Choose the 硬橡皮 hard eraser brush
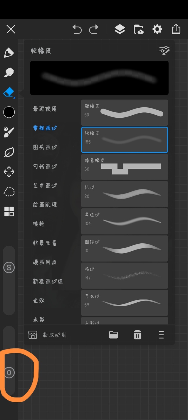188x420 pixels. 124,112
